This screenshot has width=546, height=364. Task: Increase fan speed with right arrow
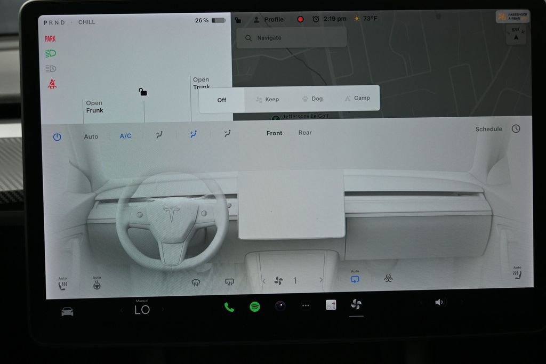point(321,280)
